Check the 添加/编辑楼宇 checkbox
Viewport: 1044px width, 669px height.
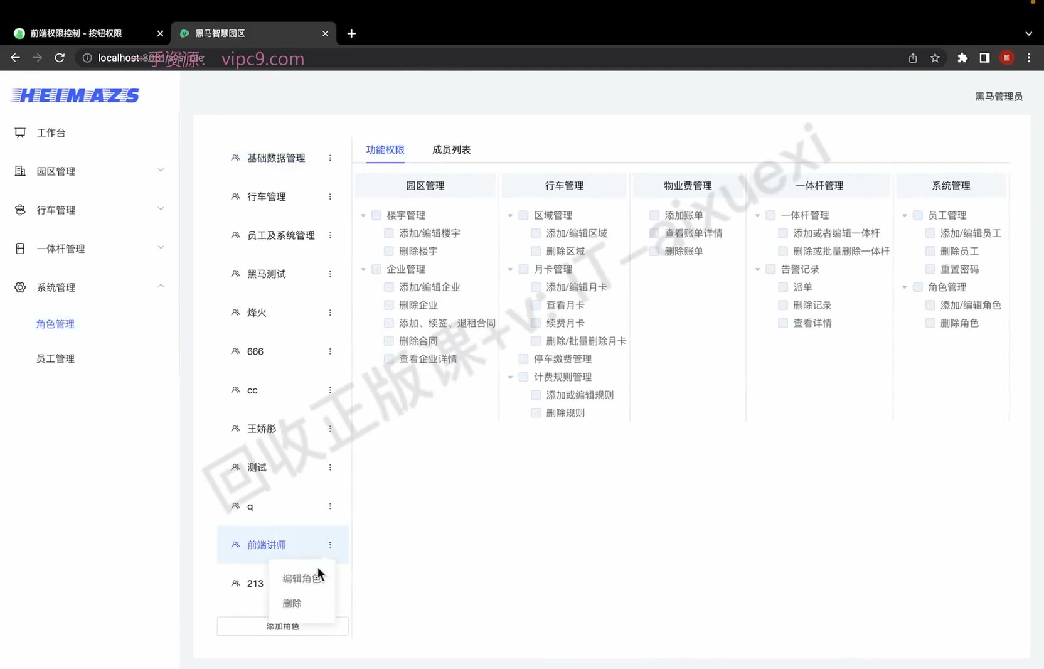[x=389, y=233]
